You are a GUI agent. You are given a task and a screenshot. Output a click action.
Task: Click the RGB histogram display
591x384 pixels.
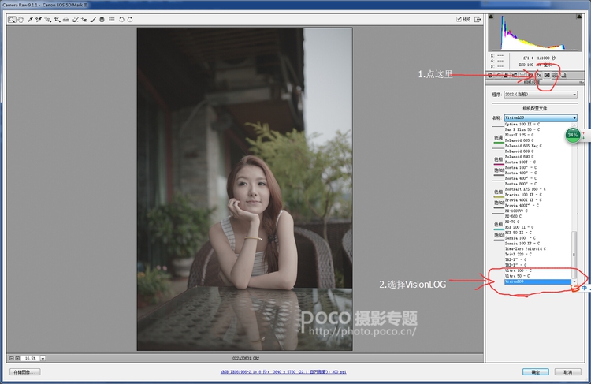click(535, 33)
